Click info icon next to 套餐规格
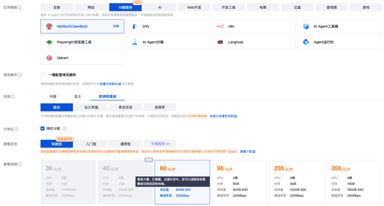Viewport: 384px width, 206px height. (20, 164)
